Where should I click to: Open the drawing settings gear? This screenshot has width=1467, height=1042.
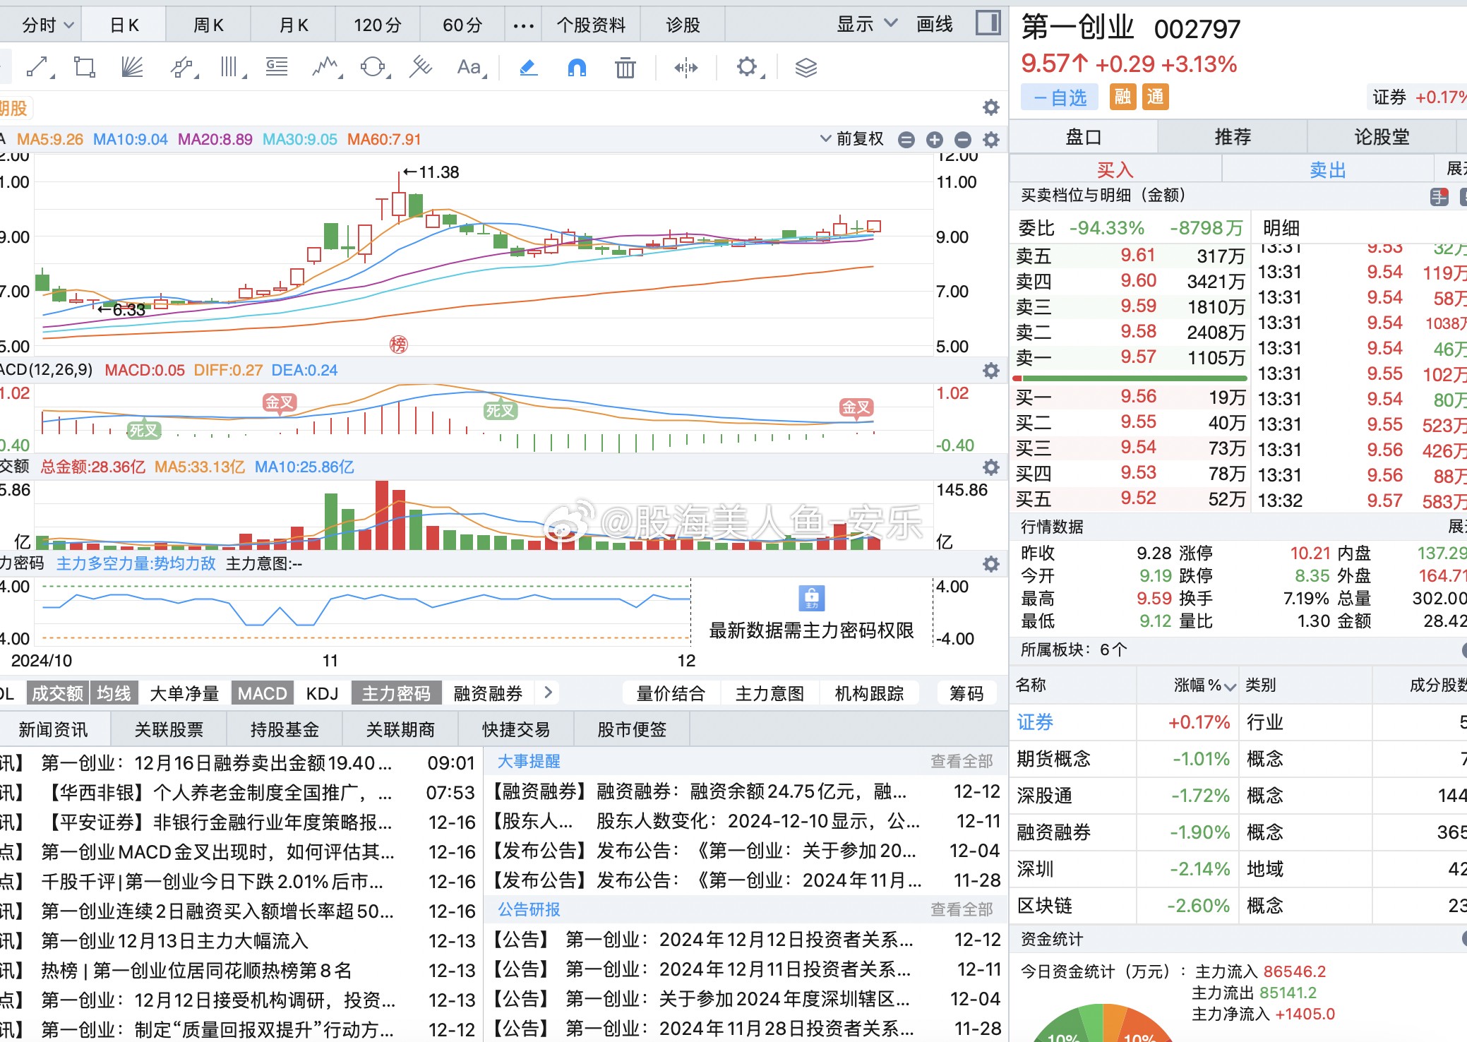748,68
